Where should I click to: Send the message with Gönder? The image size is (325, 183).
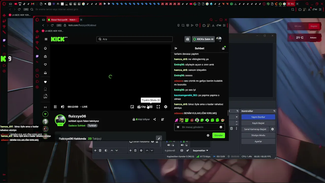tap(219, 135)
